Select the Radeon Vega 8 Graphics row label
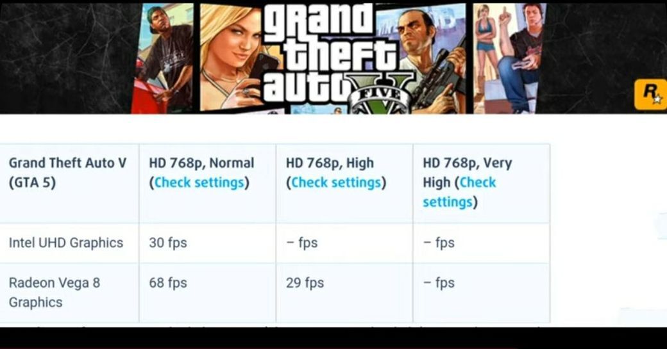Image resolution: width=667 pixels, height=349 pixels. (x=55, y=293)
